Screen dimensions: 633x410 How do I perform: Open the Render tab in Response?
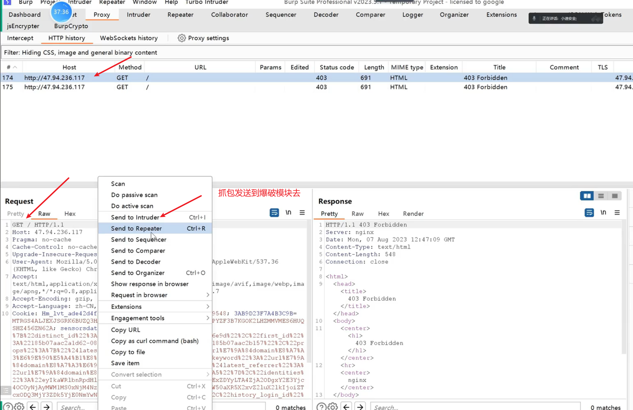point(413,214)
